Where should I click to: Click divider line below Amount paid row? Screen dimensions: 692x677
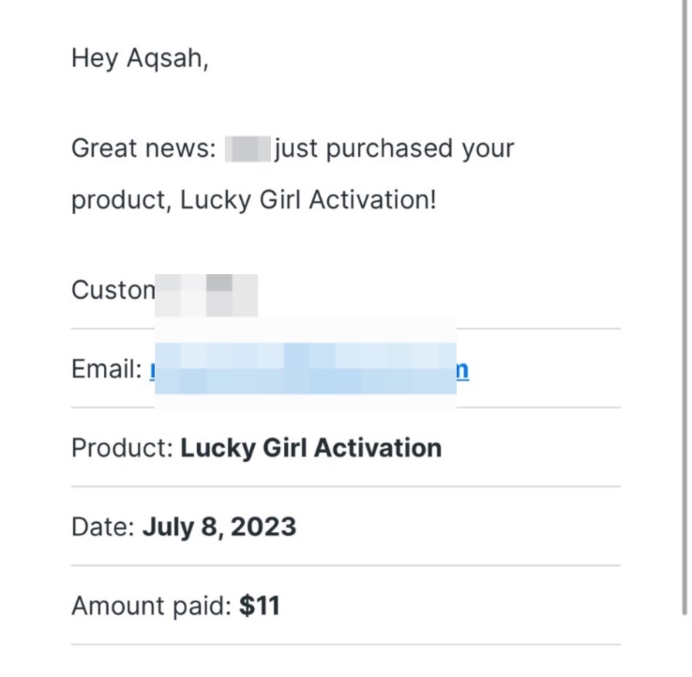point(345,644)
